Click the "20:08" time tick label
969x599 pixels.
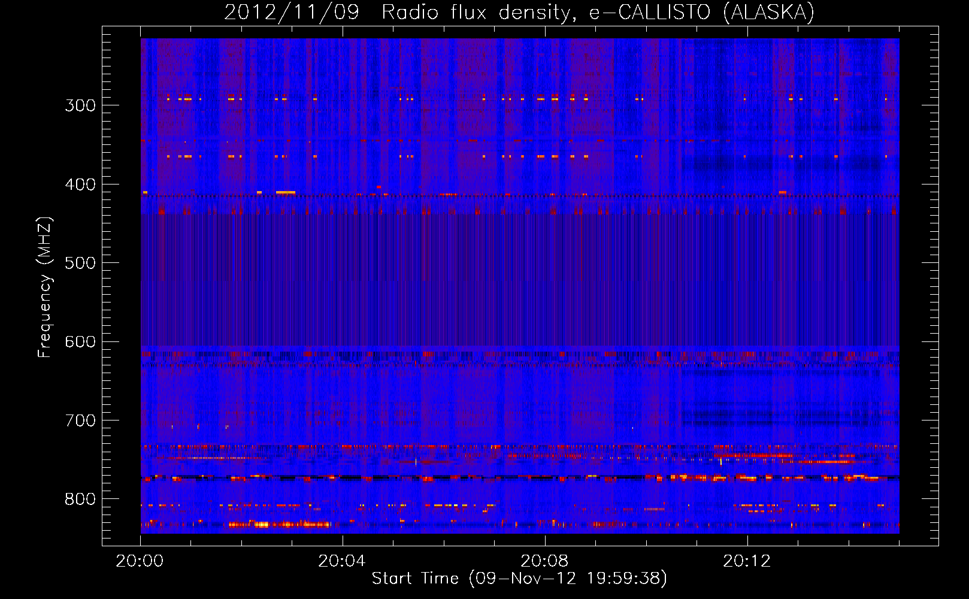tap(544, 561)
